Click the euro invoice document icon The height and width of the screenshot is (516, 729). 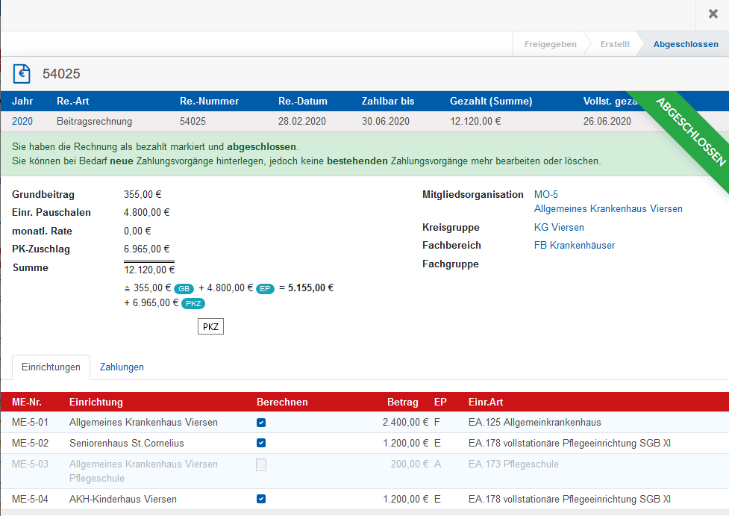tap(22, 73)
